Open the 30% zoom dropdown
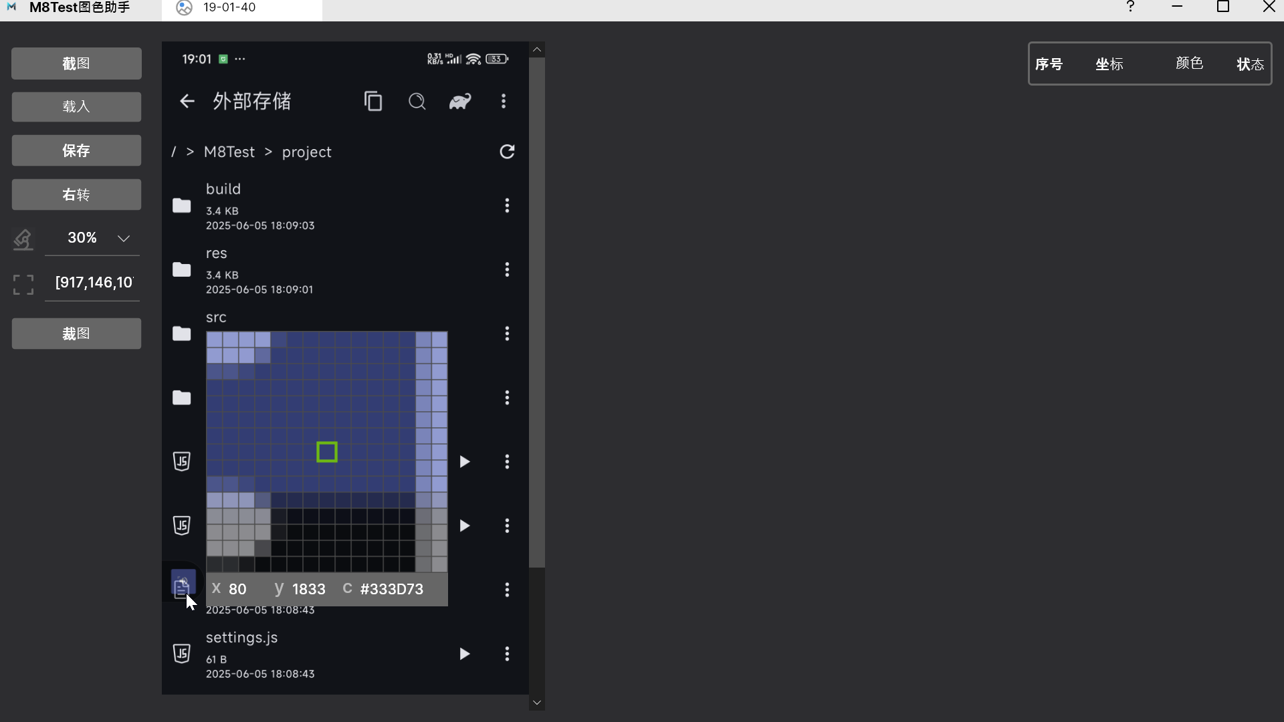The width and height of the screenshot is (1284, 722). tap(124, 239)
